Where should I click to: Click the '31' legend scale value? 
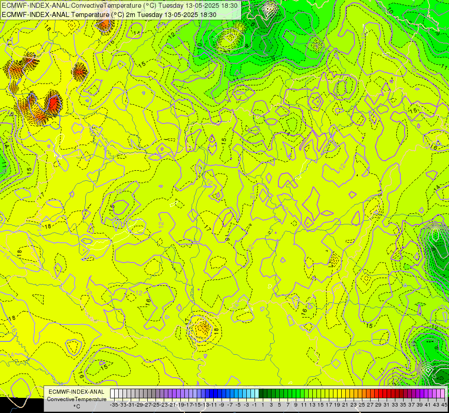[x=386, y=405]
